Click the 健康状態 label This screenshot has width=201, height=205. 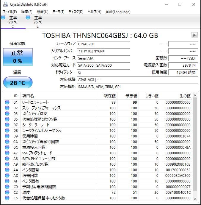click(x=17, y=44)
